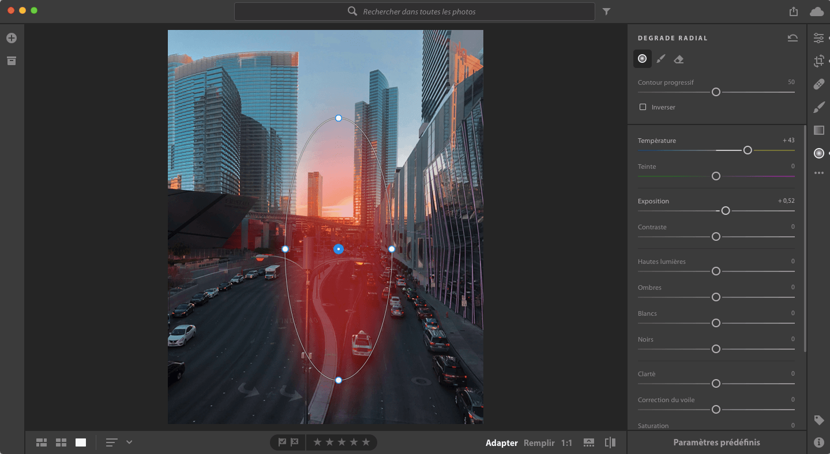
Task: Open the cloud sync status icon
Action: pos(817,12)
